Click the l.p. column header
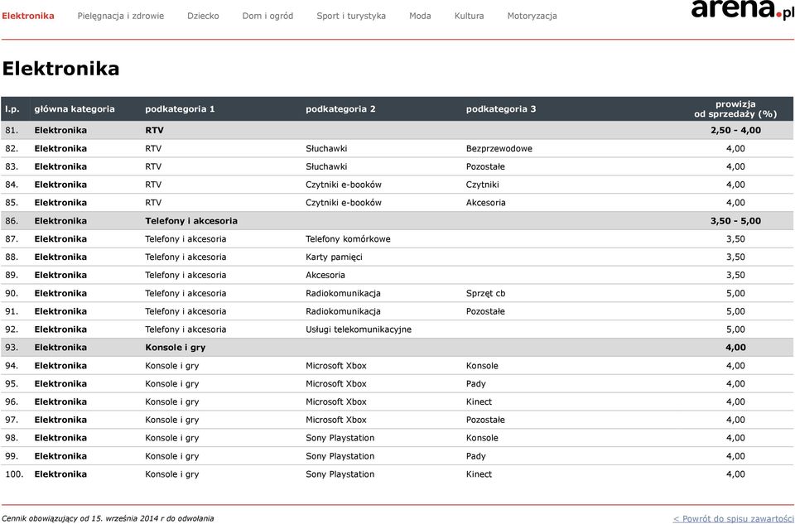Screen dimensions: 795x524 tap(12, 109)
